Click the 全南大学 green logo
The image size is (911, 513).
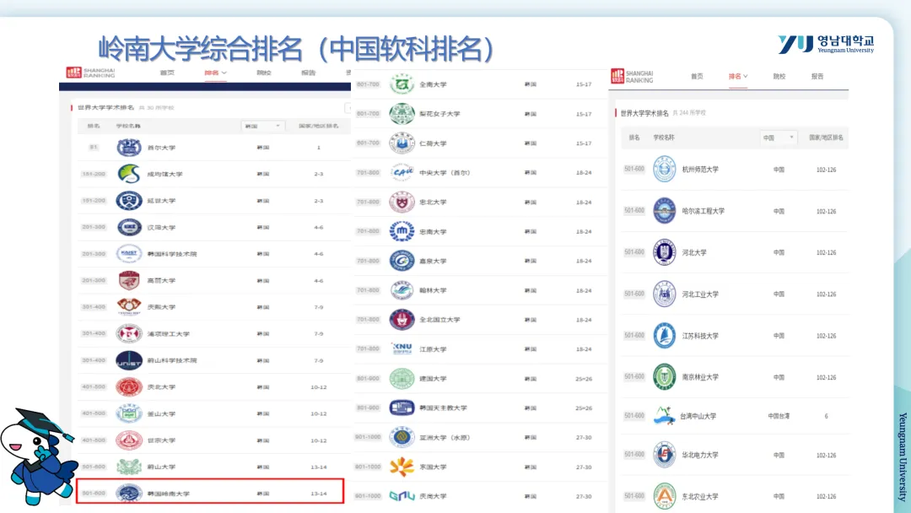402,84
